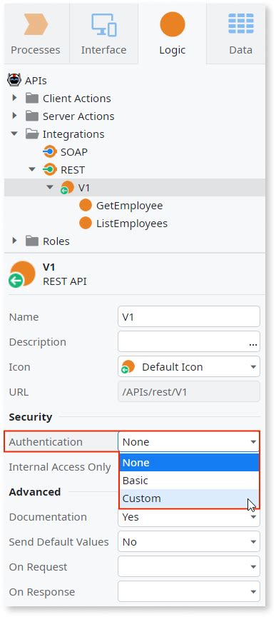This screenshot has width=276, height=617.
Task: Open the Send Default Values dropdown
Action: (x=189, y=542)
